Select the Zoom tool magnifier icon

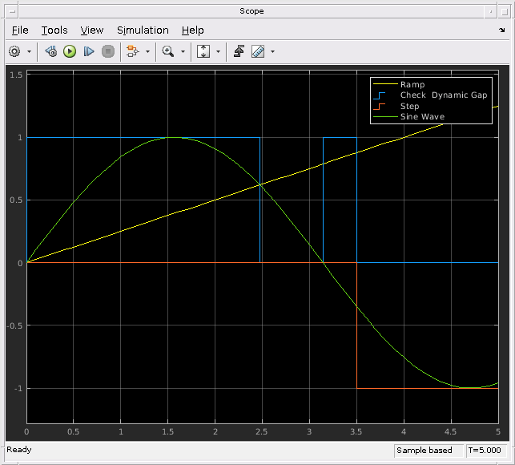(x=168, y=51)
